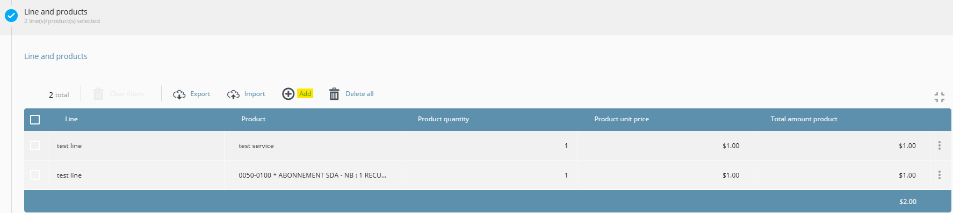Open three-dot menu for ABONNEMENT SDA row
Viewport: 953px width, 213px height.
click(x=940, y=175)
